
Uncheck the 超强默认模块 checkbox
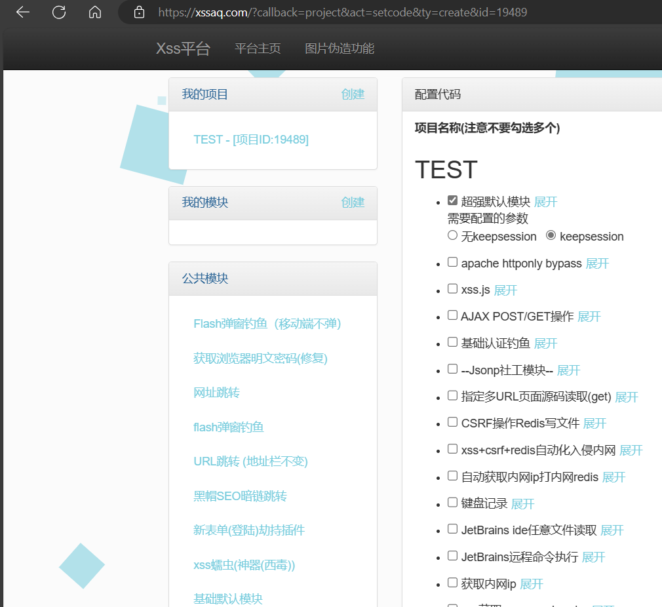point(452,201)
